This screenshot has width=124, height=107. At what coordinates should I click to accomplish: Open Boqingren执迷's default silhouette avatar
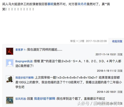(10, 63)
